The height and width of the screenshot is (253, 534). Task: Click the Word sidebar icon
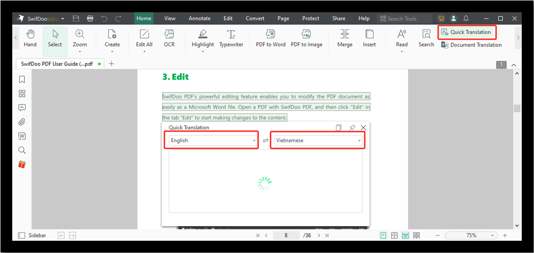(22, 136)
